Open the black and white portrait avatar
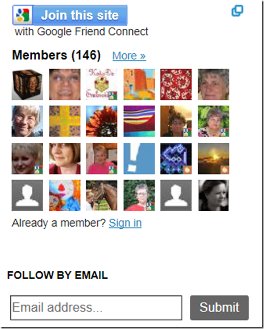Image resolution: width=264 pixels, height=329 pixels. pyautogui.click(x=213, y=195)
